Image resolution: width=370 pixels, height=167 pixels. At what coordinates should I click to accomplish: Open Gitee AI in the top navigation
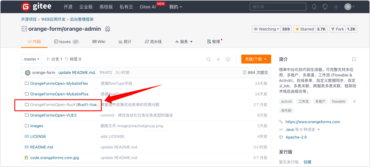148,7
